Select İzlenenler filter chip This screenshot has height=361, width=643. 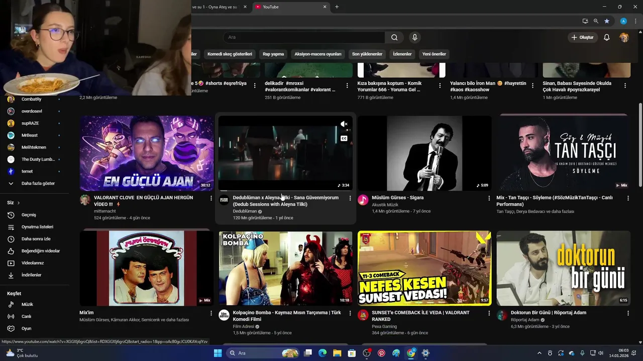tap(402, 54)
